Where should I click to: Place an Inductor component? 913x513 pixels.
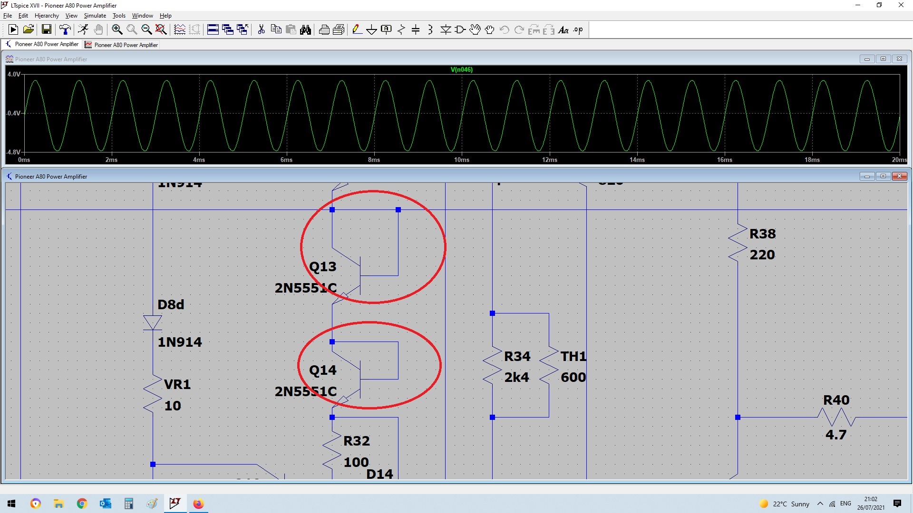[430, 30]
